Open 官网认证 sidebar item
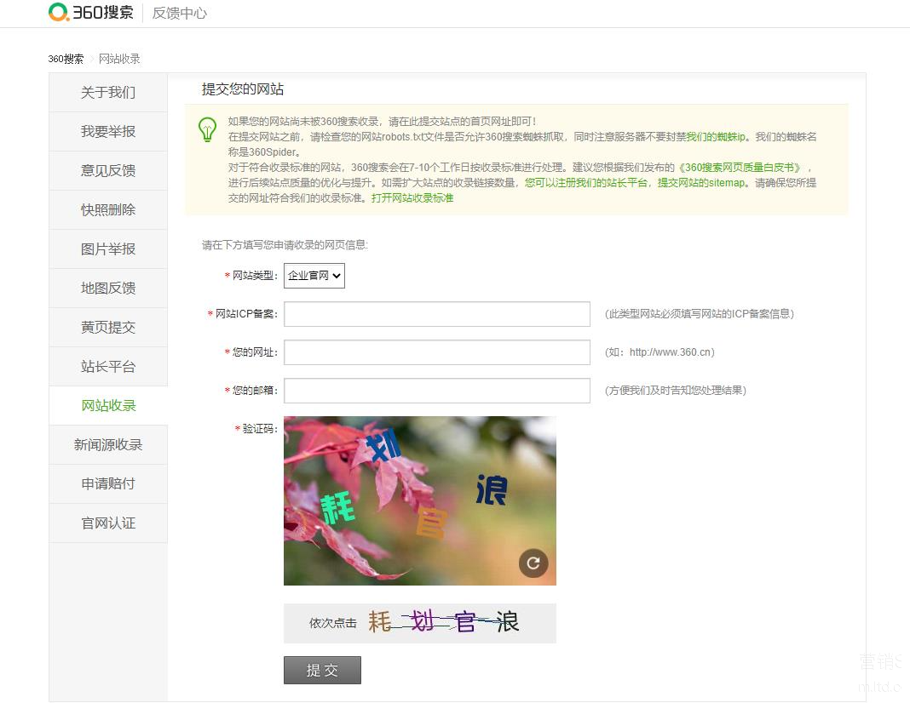Screen dimensions: 910x703 (x=108, y=523)
